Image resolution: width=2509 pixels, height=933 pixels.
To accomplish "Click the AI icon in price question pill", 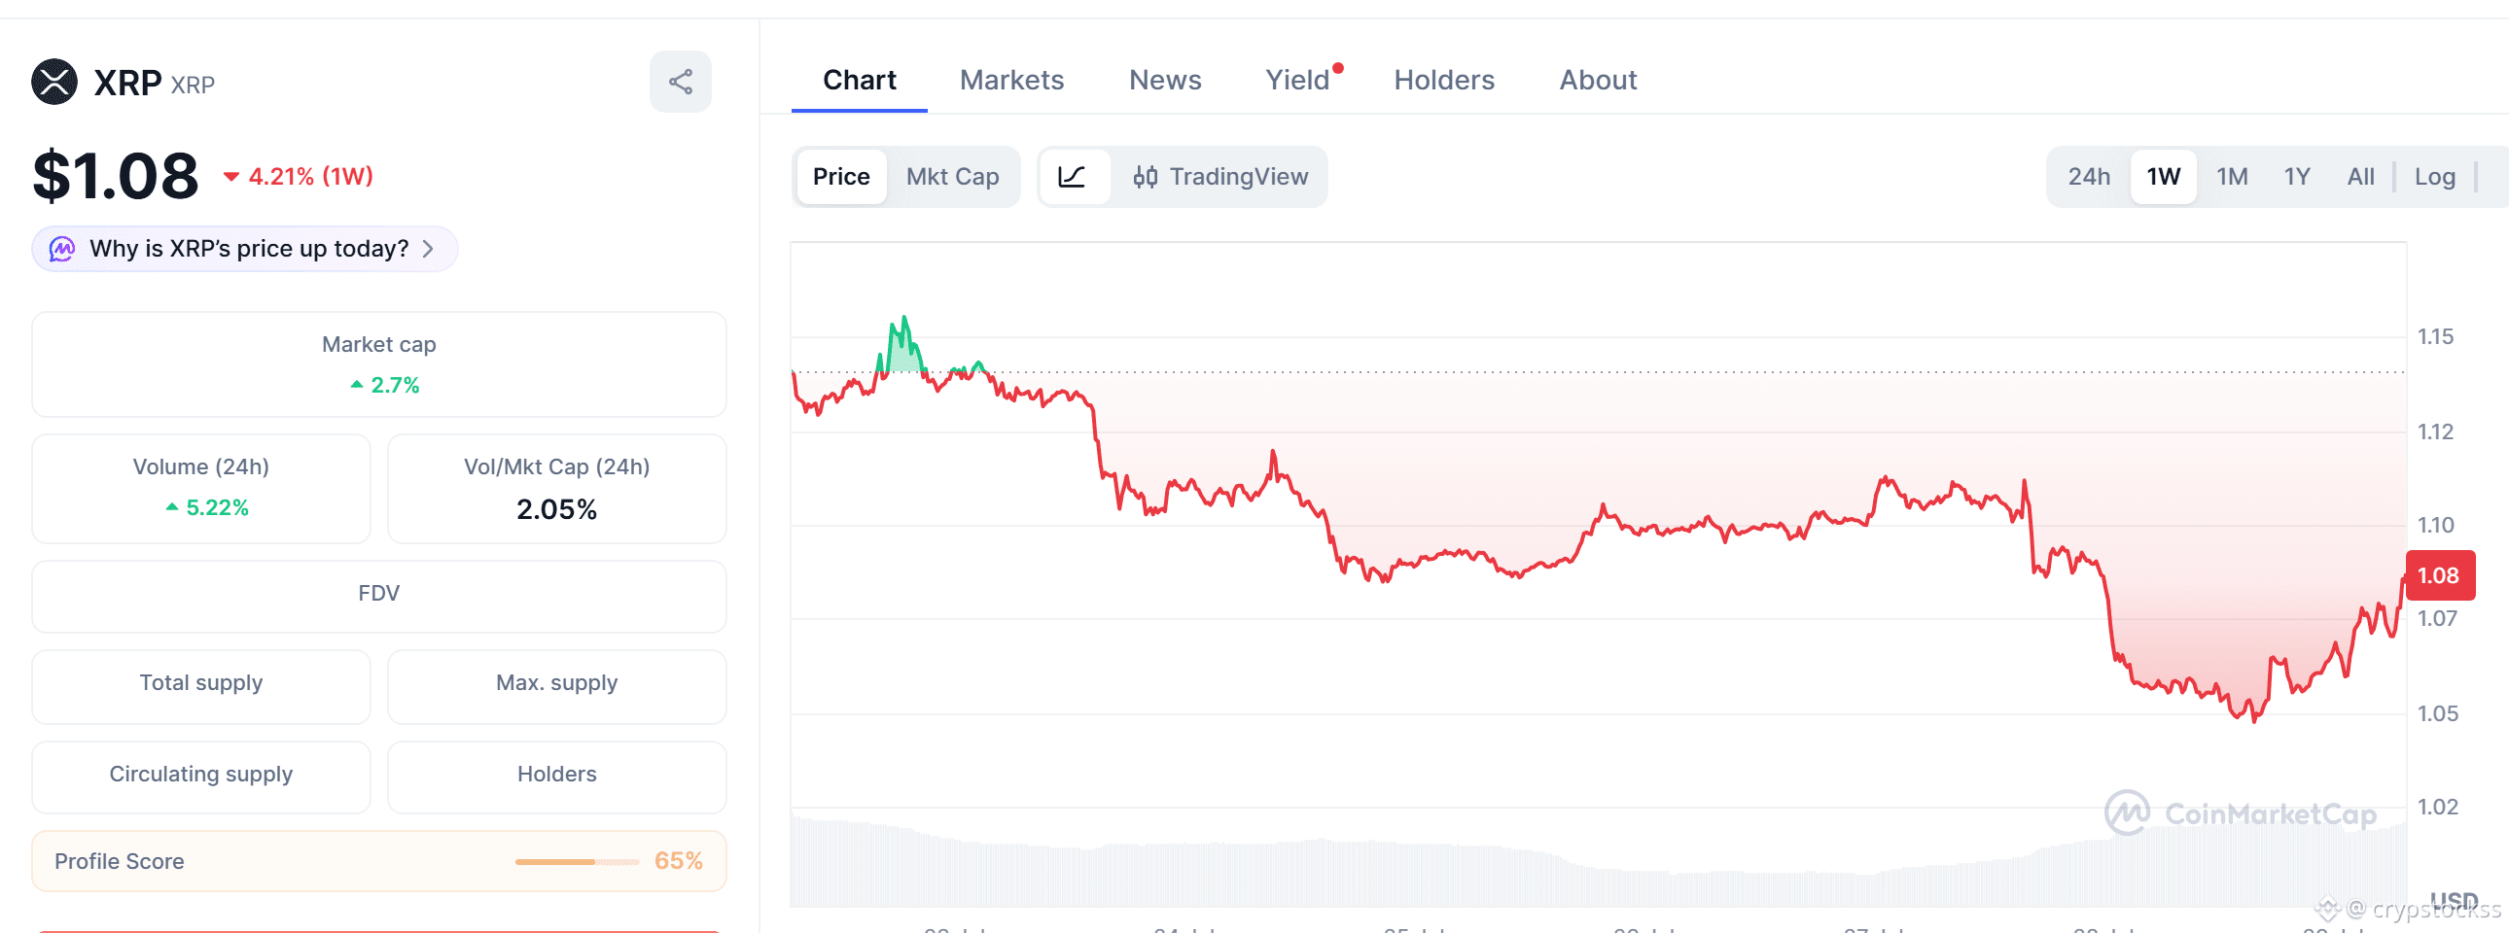I will tap(62, 249).
